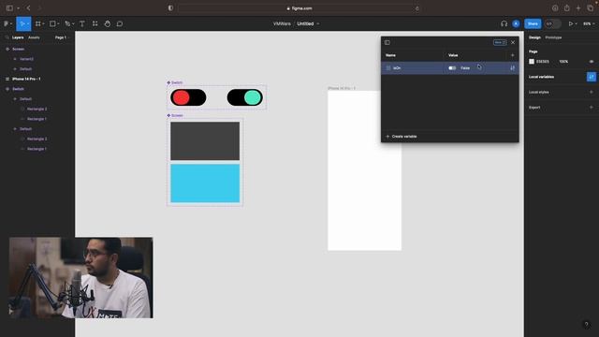Add an export setting with plus

click(591, 108)
